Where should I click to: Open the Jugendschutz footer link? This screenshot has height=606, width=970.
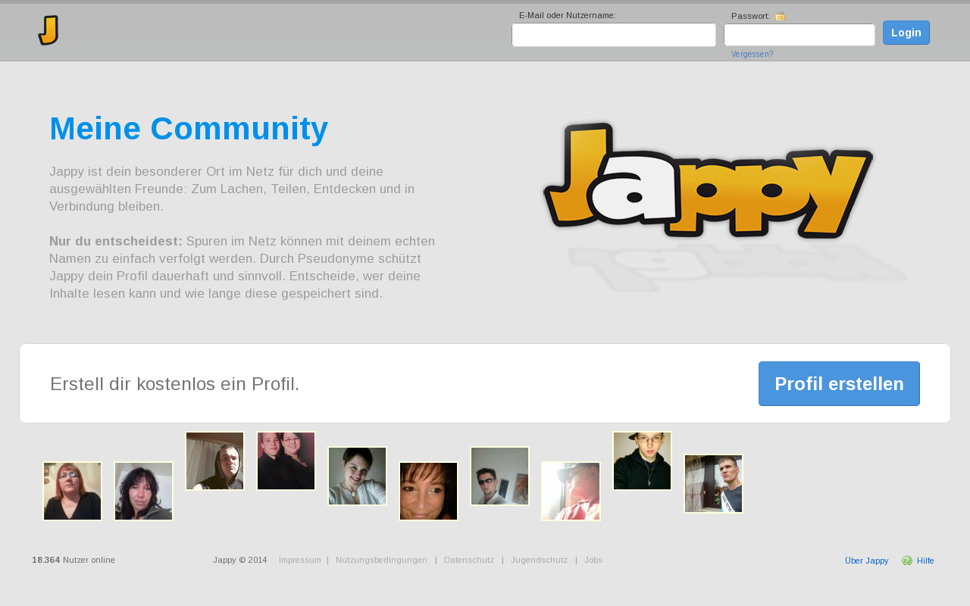539,561
